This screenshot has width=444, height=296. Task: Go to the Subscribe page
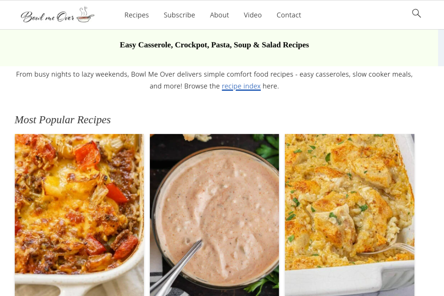(x=179, y=15)
